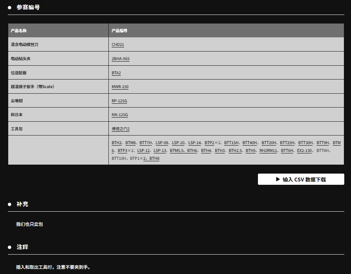Click the CSV data download button
Image resolution: width=351 pixels, height=274 pixels.
coord(301,179)
